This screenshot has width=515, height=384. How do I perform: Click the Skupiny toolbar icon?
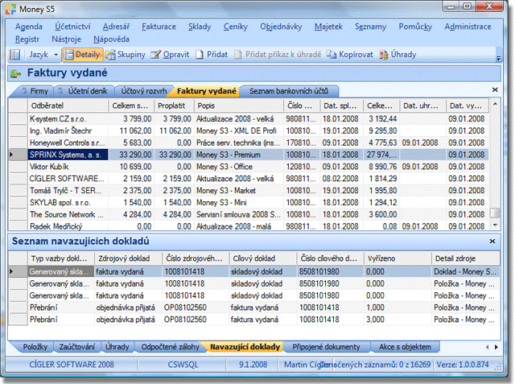(x=110, y=55)
